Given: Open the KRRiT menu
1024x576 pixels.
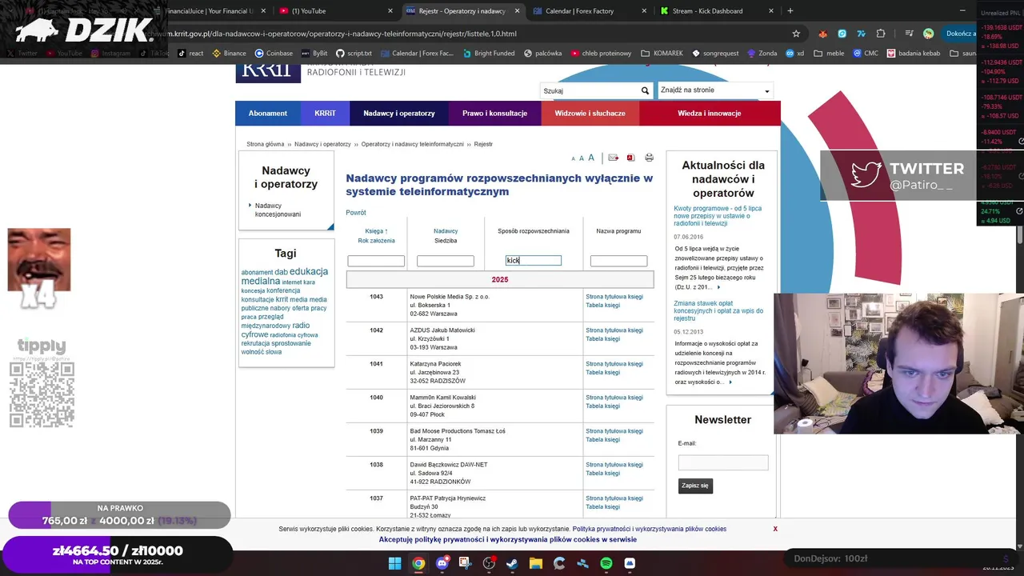Looking at the screenshot, I should point(325,114).
